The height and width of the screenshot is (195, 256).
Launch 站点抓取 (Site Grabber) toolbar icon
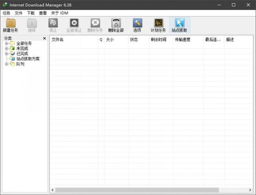pos(179,23)
